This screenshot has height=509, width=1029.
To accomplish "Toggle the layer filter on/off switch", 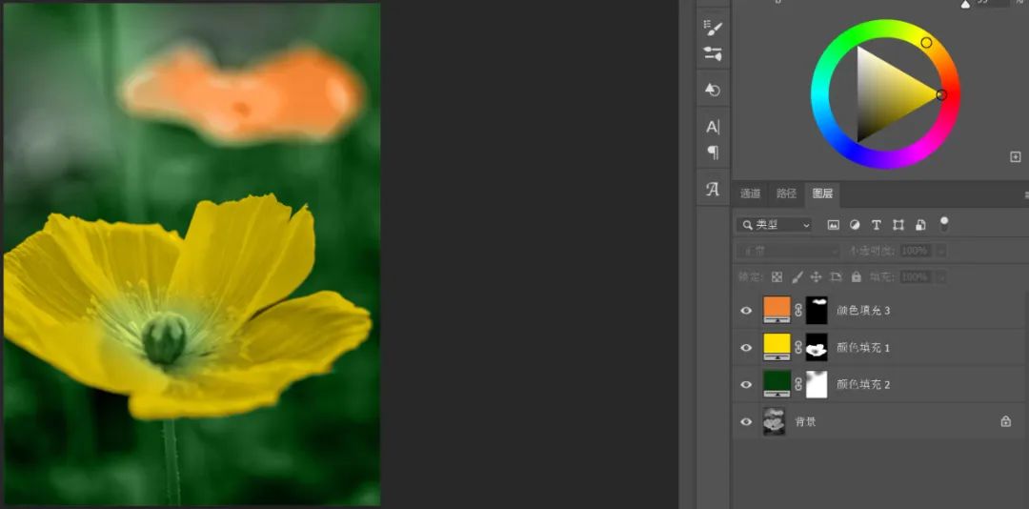I will (x=944, y=224).
